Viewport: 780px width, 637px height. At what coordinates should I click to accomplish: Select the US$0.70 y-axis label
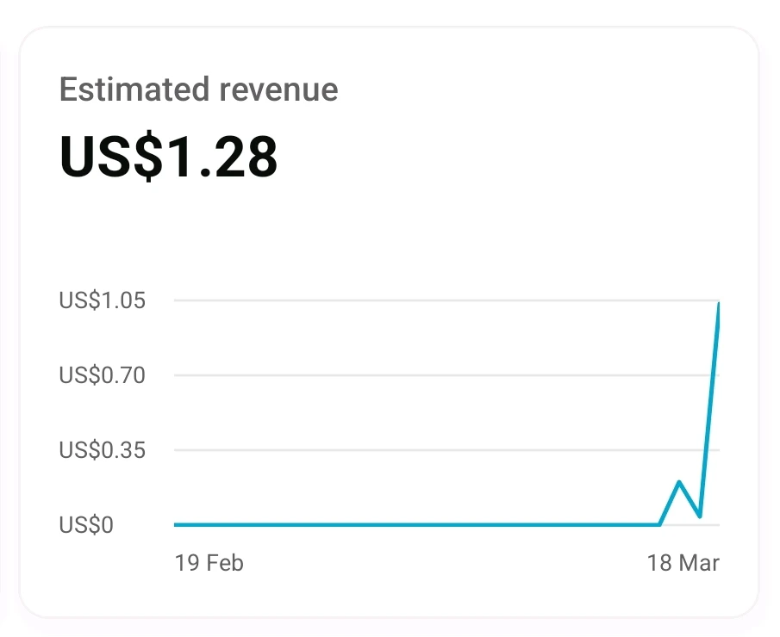(102, 375)
